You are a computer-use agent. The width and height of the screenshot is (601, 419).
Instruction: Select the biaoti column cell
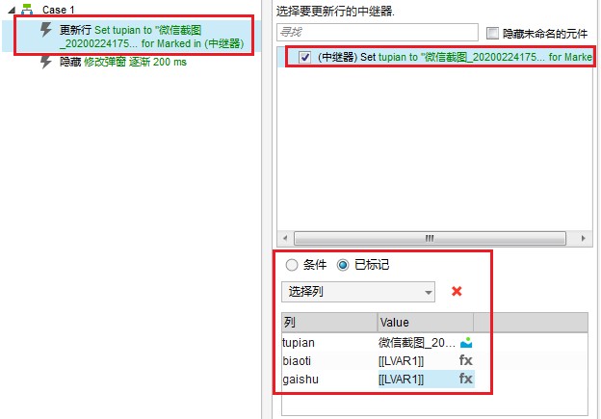tap(329, 361)
